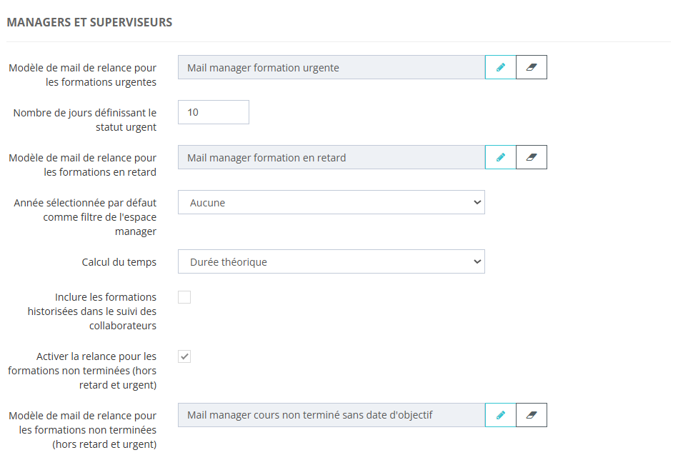Click the urgent status days number field
683x460 pixels.
click(213, 112)
